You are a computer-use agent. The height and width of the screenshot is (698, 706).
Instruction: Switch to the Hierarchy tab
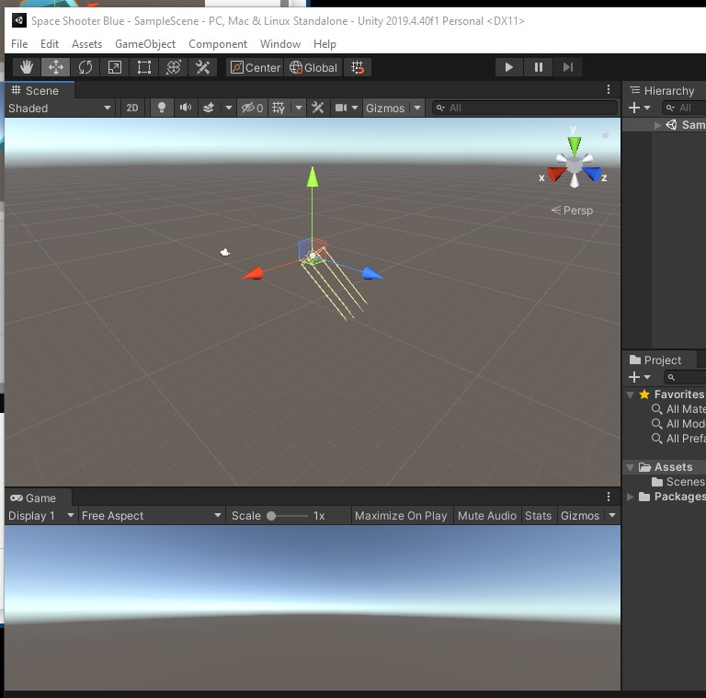[x=663, y=90]
